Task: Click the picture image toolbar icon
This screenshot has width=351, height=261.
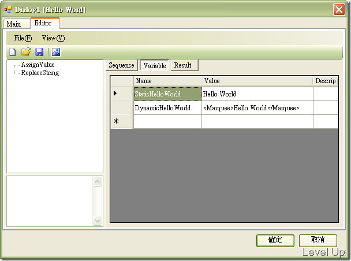Action: [x=56, y=52]
